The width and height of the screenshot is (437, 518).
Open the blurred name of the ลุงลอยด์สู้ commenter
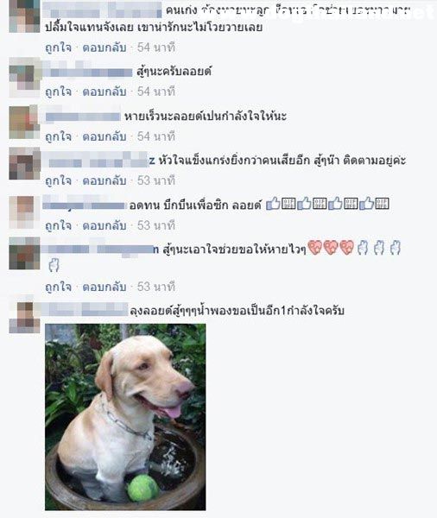click(85, 310)
